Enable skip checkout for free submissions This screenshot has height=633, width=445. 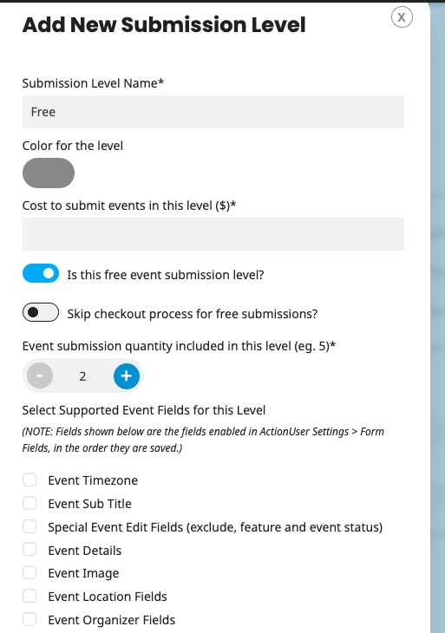click(41, 312)
